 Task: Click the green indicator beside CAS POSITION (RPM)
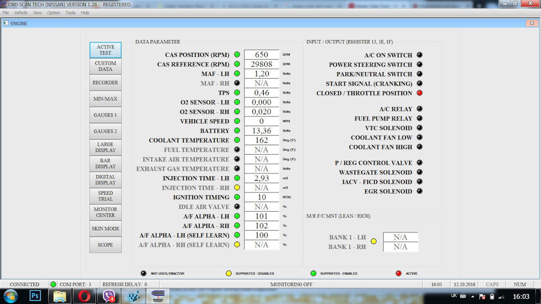click(237, 55)
